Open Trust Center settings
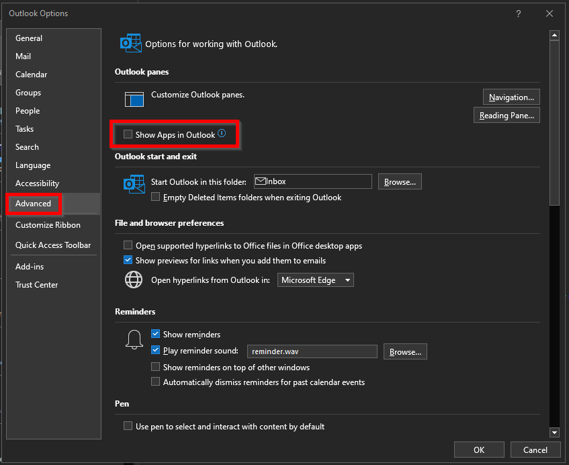The height and width of the screenshot is (465, 569). click(x=53, y=285)
